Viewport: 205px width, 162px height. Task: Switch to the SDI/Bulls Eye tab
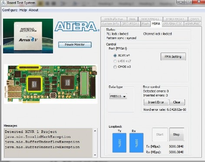114,19
